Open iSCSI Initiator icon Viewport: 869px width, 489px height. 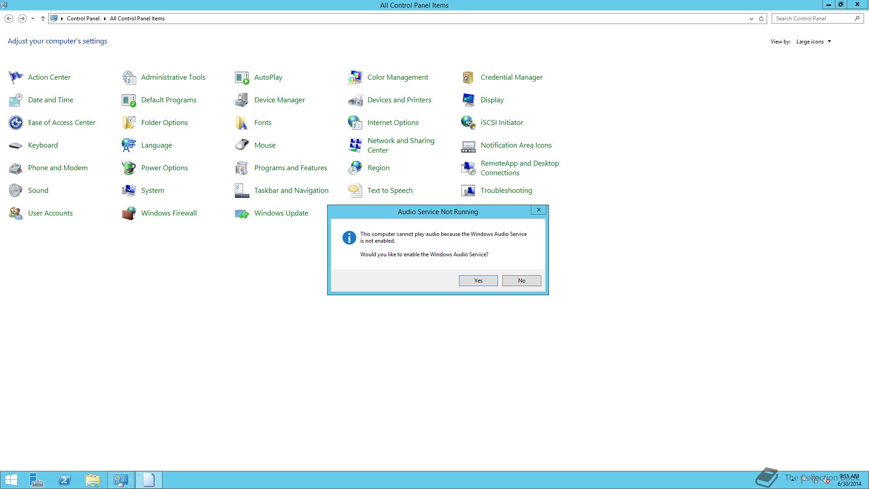pyautogui.click(x=468, y=123)
